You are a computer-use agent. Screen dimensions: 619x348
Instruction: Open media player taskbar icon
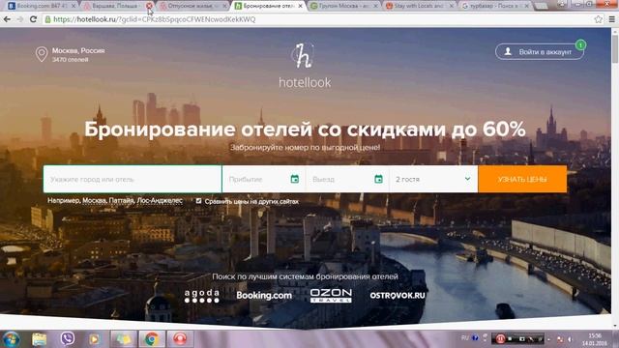click(95, 339)
